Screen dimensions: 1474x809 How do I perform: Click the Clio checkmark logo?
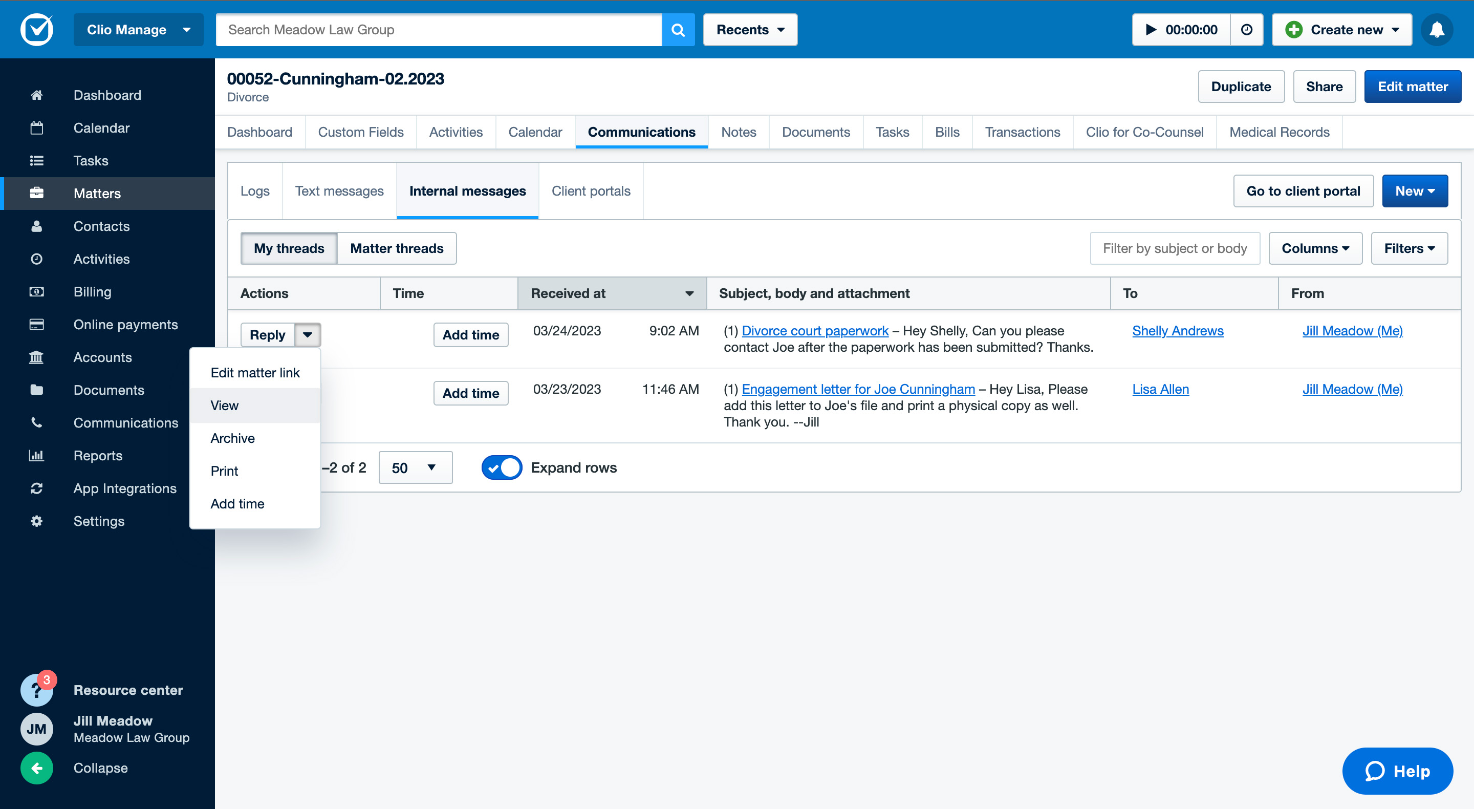[37, 30]
